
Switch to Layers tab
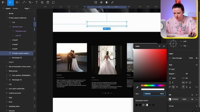point(8,8)
